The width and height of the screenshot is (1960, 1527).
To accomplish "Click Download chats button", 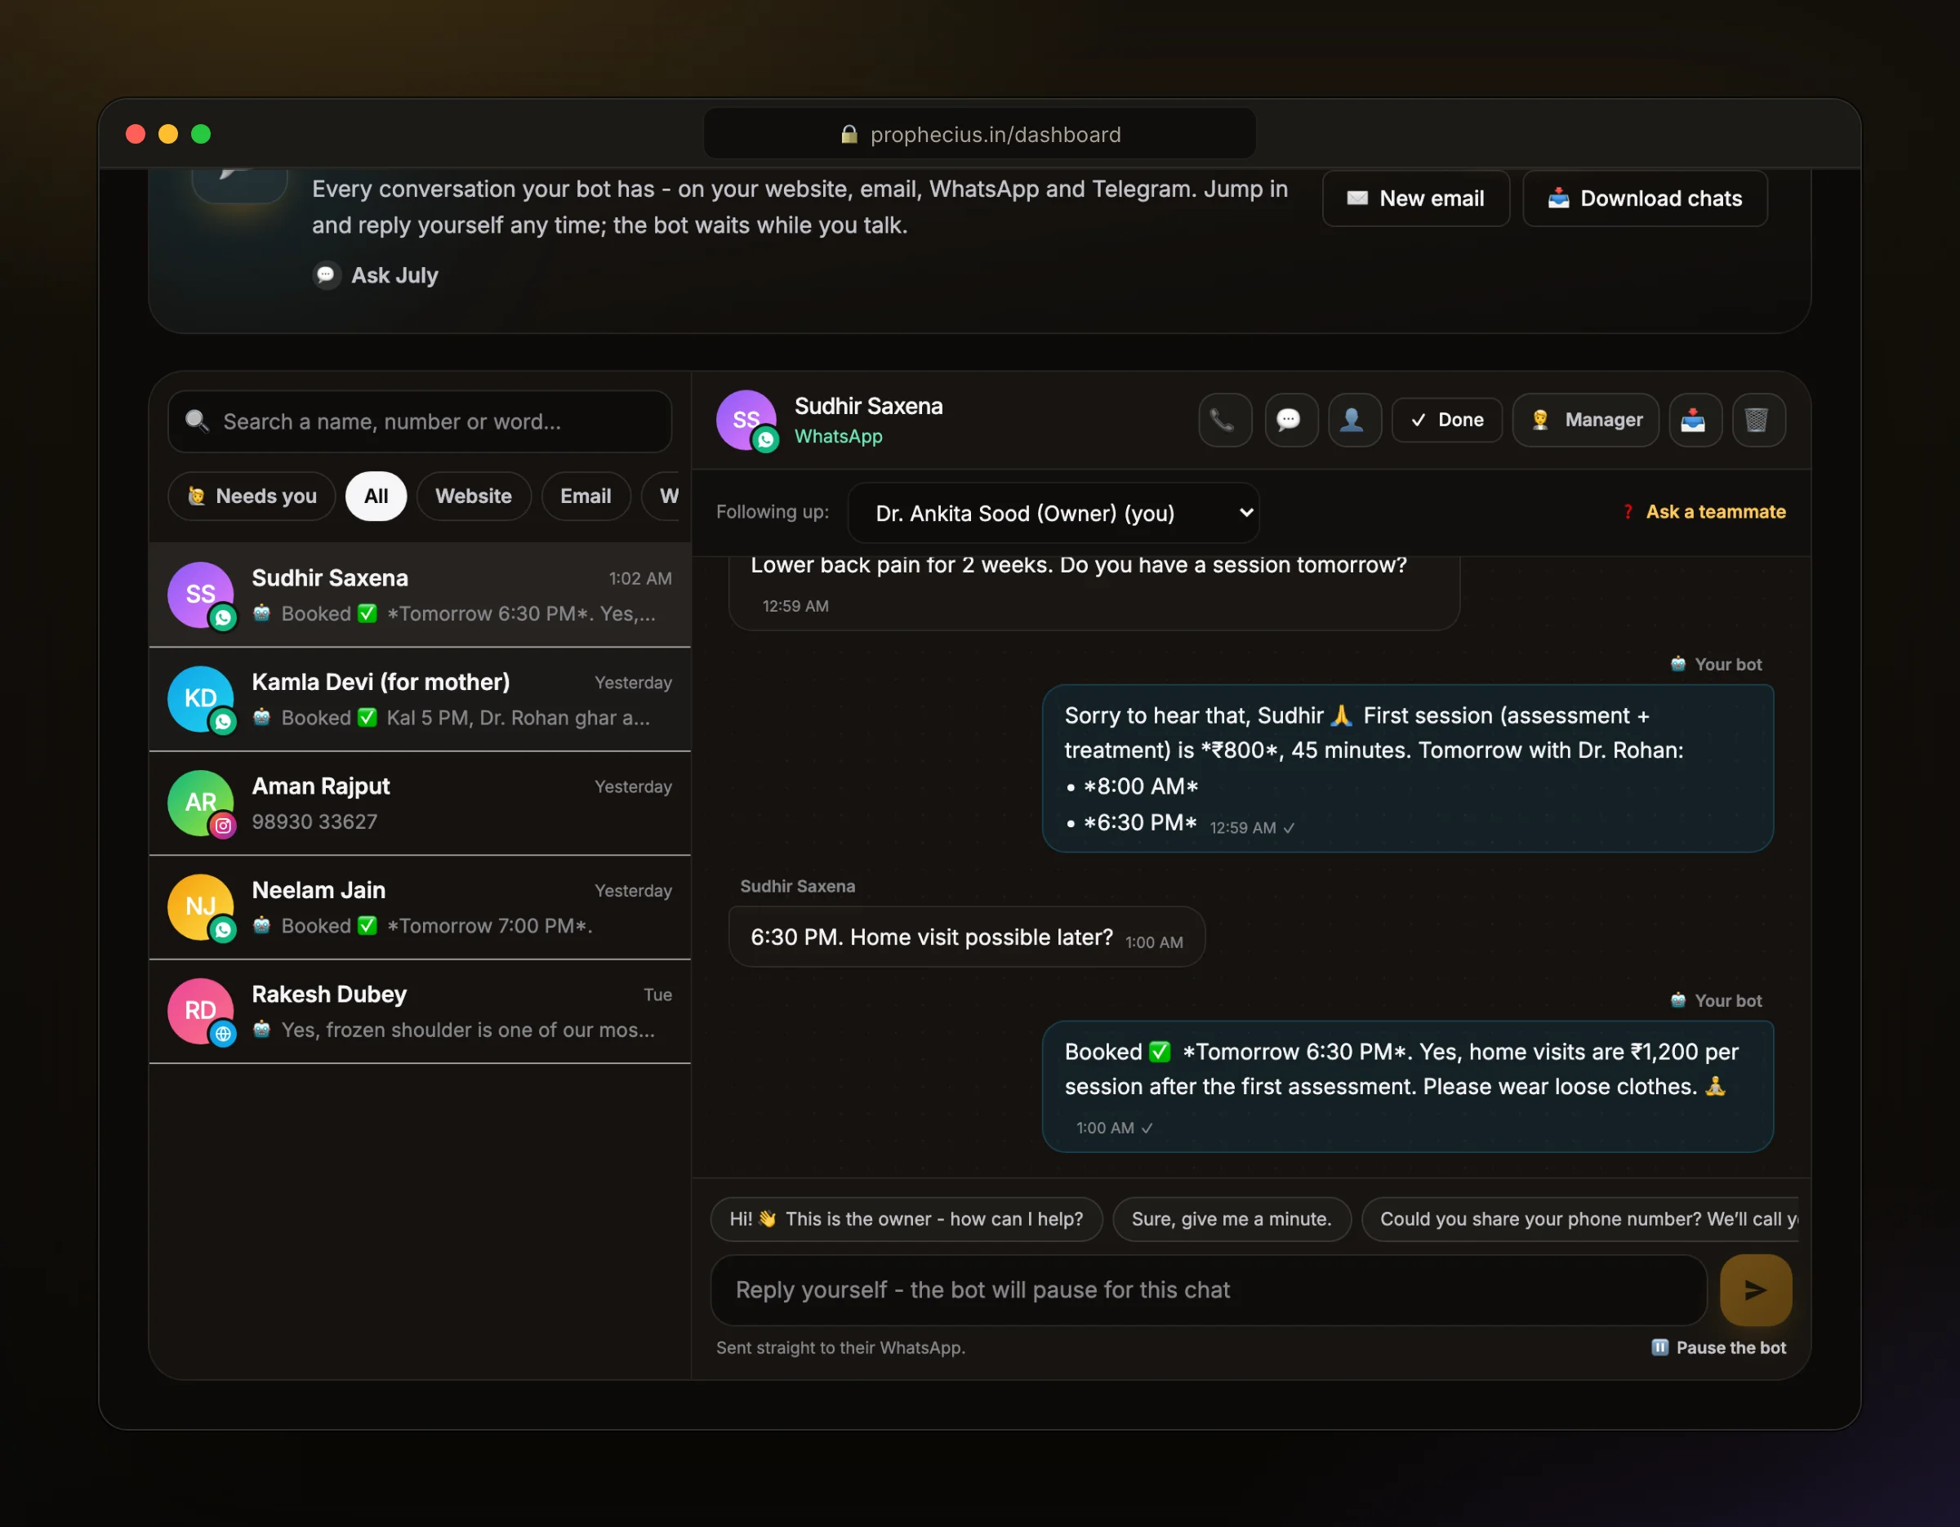I will point(1644,198).
